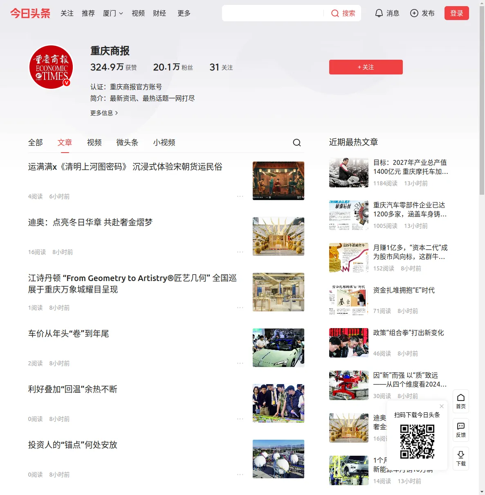Open hot article 月赚1亿多 资本二代

coord(411,252)
